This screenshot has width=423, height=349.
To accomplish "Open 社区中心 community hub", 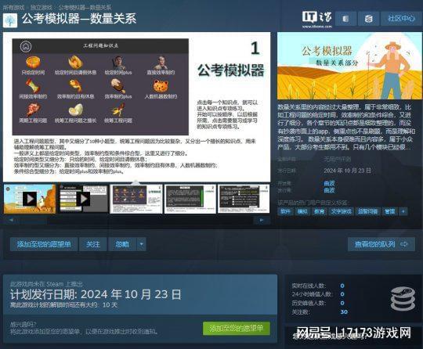I will [x=401, y=19].
